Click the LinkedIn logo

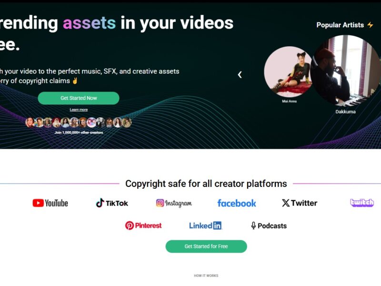tap(205, 225)
